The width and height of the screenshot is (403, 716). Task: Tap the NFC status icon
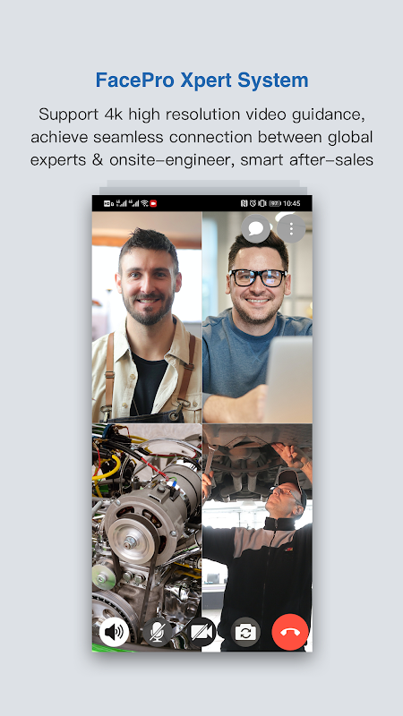click(244, 204)
